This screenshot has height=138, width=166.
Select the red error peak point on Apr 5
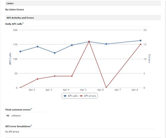pyautogui.click(x=89, y=42)
